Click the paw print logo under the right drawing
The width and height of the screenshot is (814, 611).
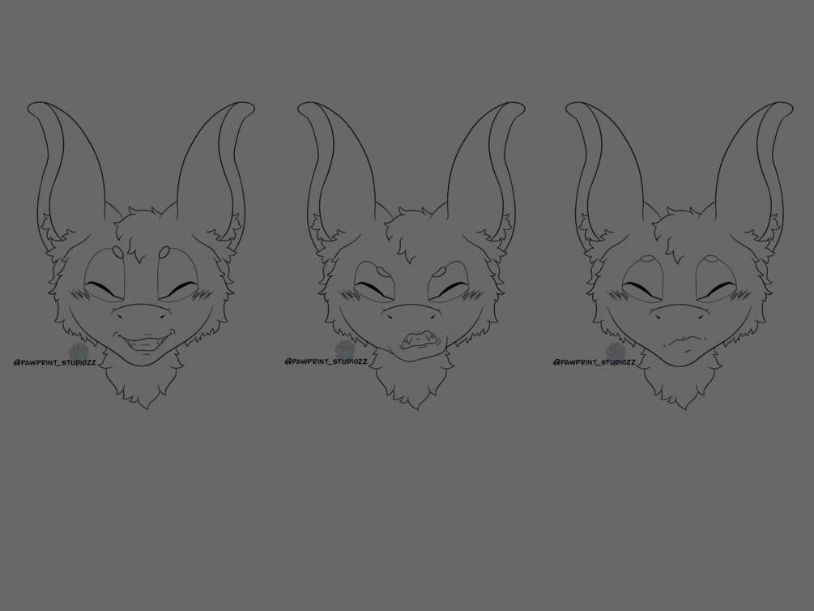tap(614, 348)
